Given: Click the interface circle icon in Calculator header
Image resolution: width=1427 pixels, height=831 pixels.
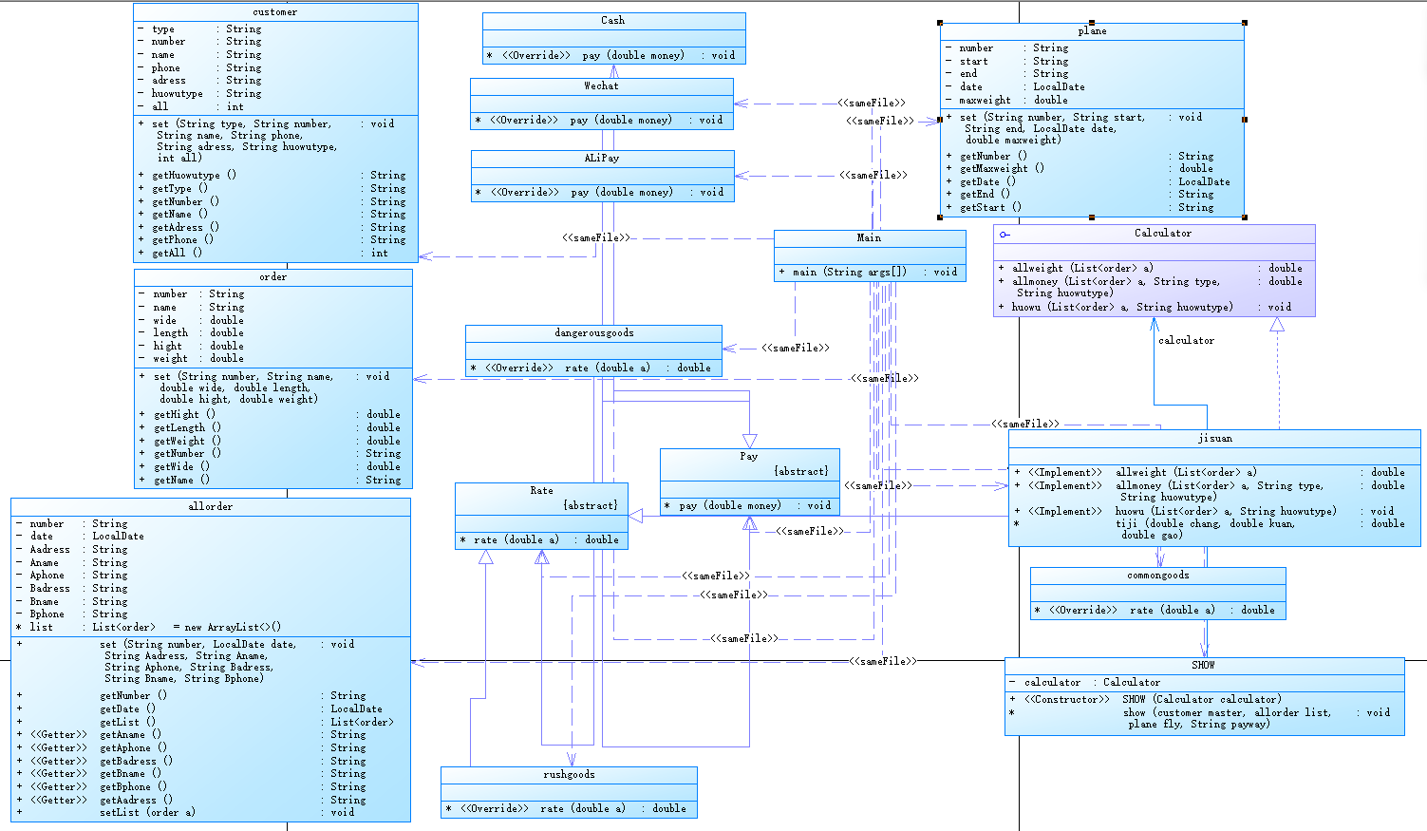Looking at the screenshot, I should pos(1005,234).
